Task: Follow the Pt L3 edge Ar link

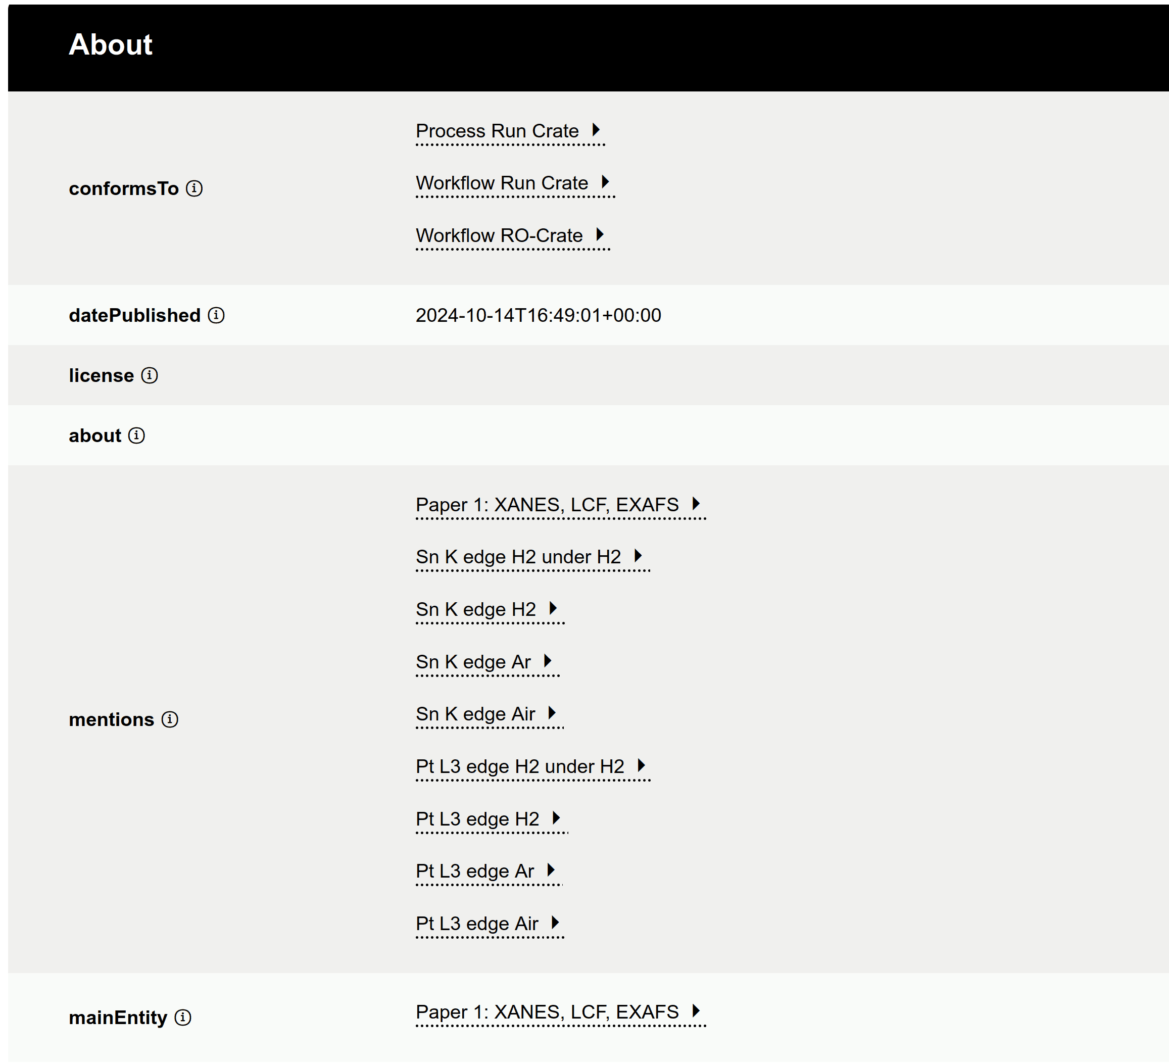Action: [x=474, y=871]
